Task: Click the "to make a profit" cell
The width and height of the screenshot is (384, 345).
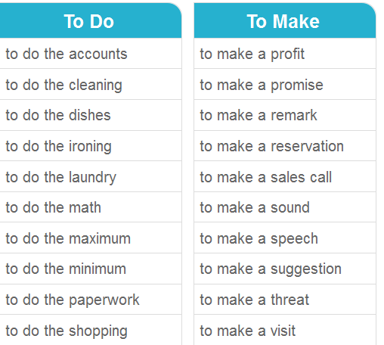Action: click(x=285, y=54)
